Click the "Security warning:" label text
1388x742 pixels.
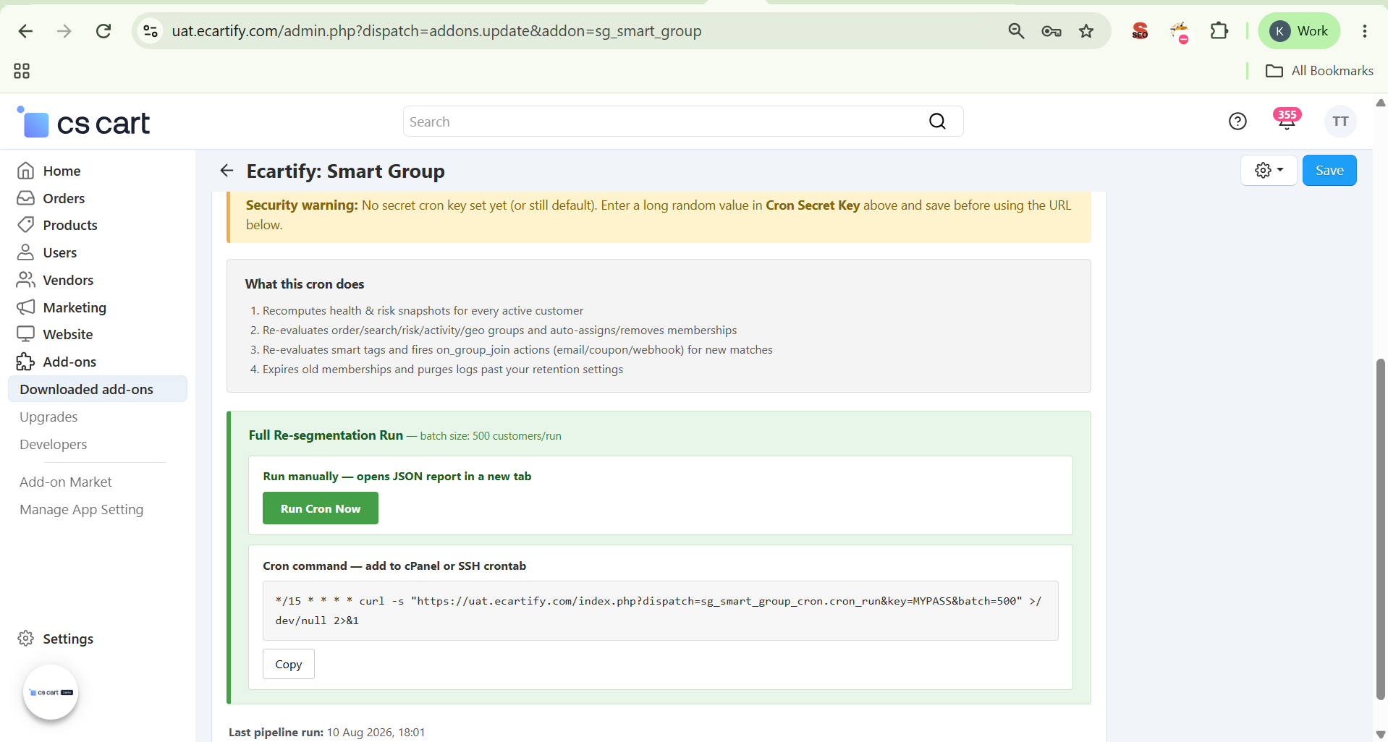tap(302, 205)
